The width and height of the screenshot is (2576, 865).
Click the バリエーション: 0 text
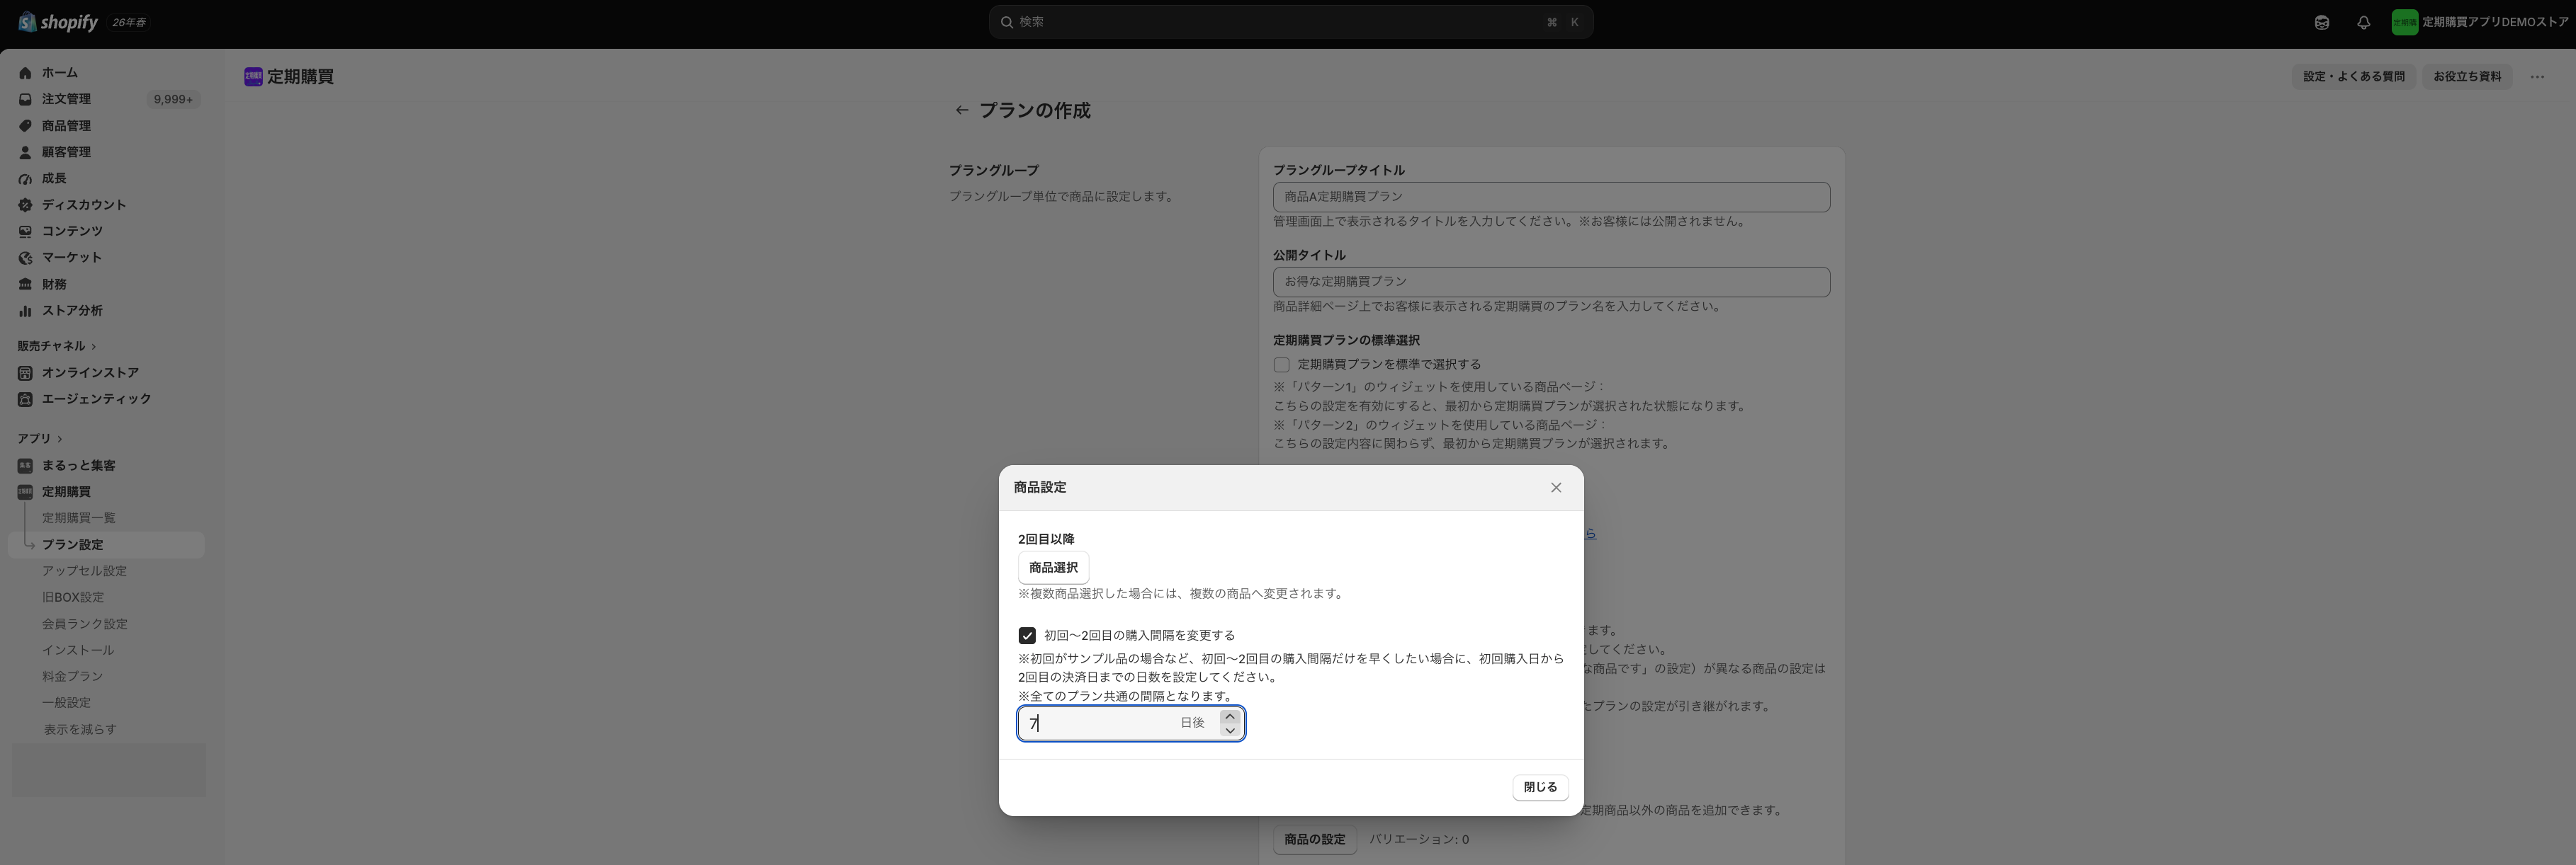coord(1419,840)
